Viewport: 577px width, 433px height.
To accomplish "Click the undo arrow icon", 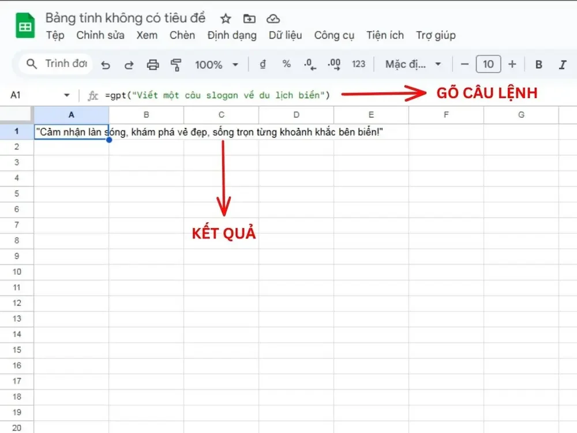I will [x=106, y=65].
